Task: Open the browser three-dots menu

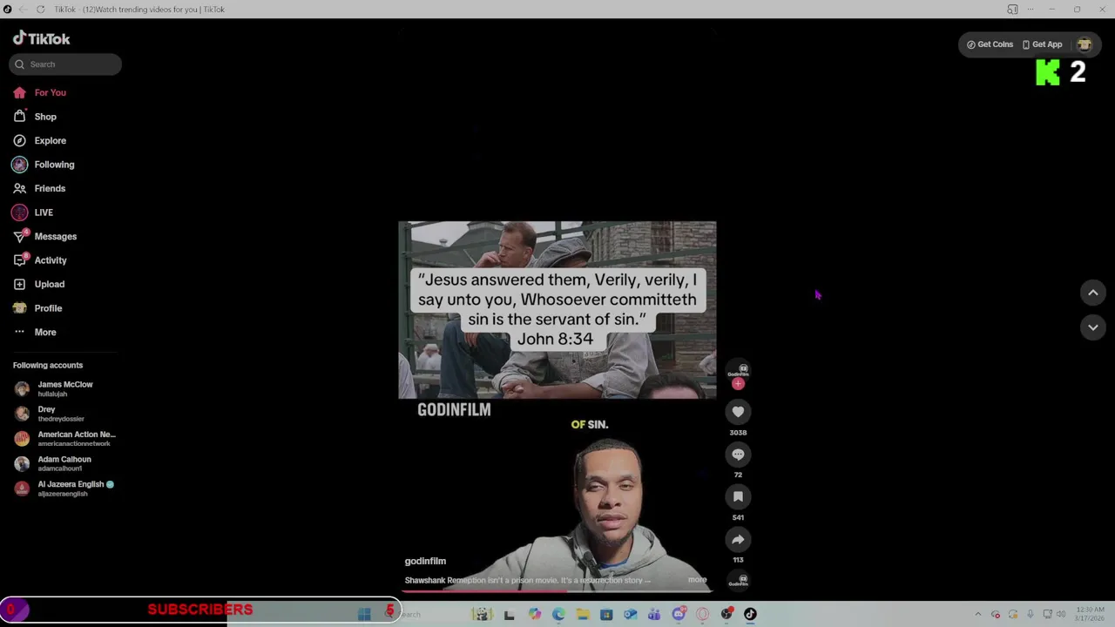Action: [1031, 10]
